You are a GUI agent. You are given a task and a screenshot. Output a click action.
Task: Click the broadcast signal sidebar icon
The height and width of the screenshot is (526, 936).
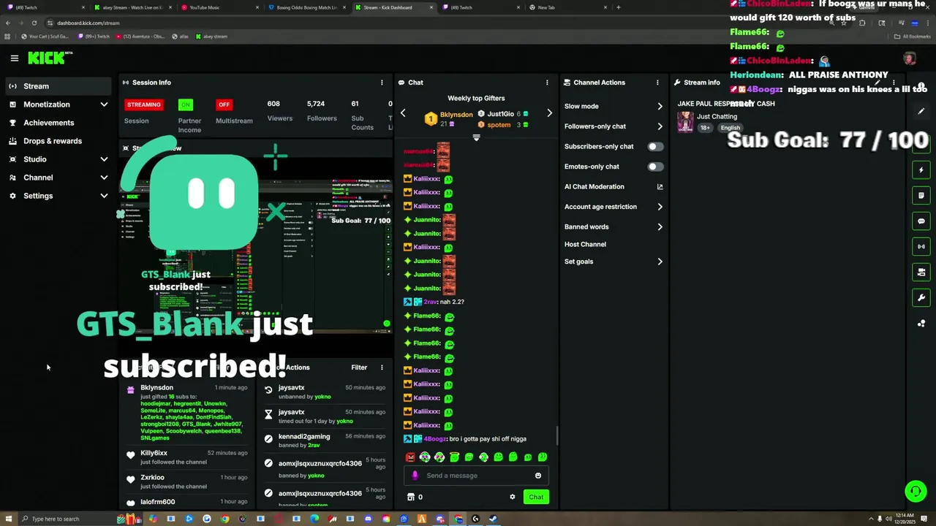coord(921,246)
